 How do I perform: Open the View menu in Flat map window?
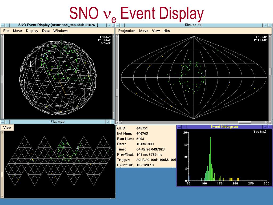tap(7, 127)
